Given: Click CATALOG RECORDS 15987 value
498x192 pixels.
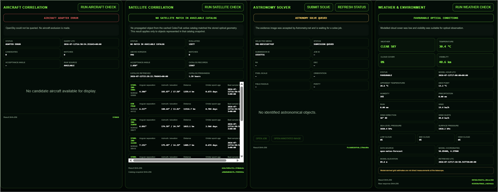Looking at the screenshot, I should (192, 66).
